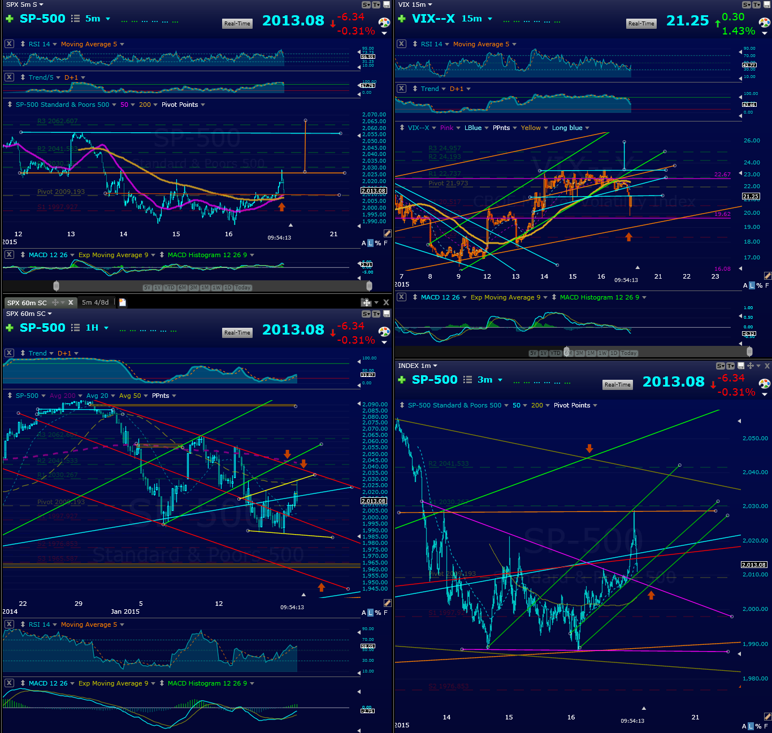This screenshot has height=733, width=772.
Task: Expand the Long blue dropdown in VIX chart
Action: point(587,128)
